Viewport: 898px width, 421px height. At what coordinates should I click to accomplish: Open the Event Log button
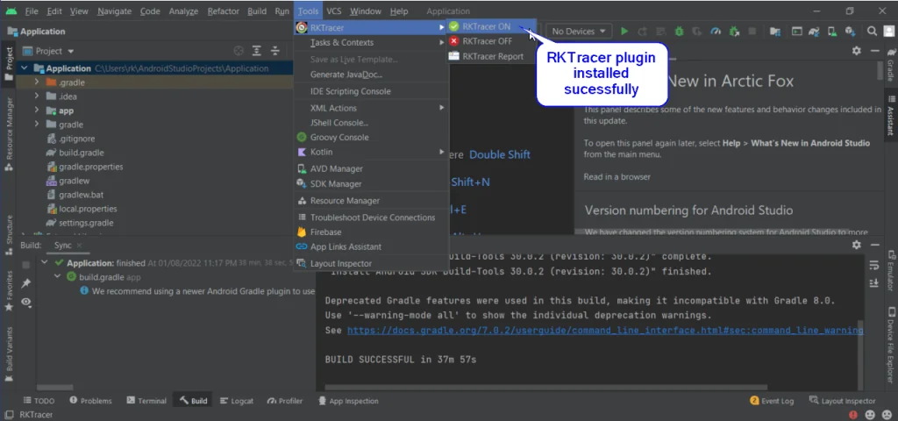(772, 401)
